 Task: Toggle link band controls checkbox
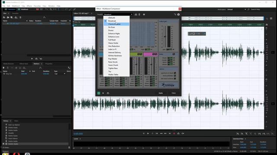175,78
